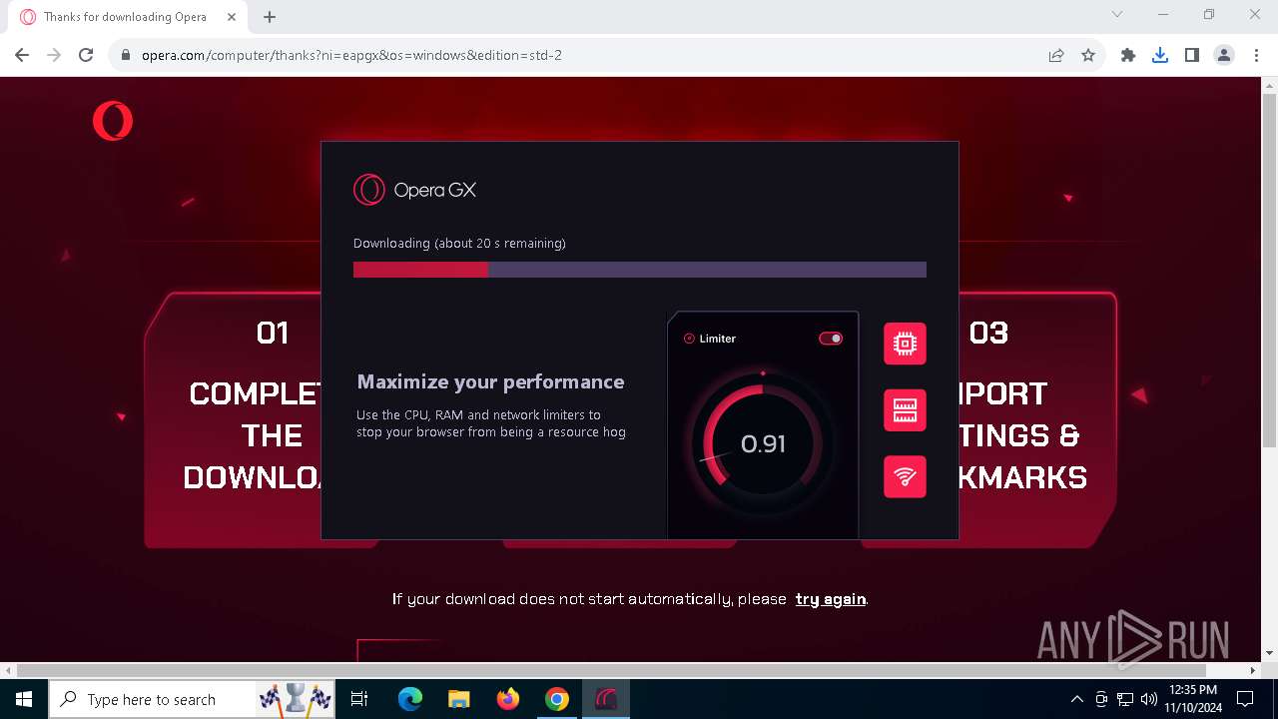Reload the current page

(x=86, y=55)
